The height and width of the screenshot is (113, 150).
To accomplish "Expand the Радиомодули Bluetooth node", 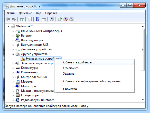I will (13, 100).
